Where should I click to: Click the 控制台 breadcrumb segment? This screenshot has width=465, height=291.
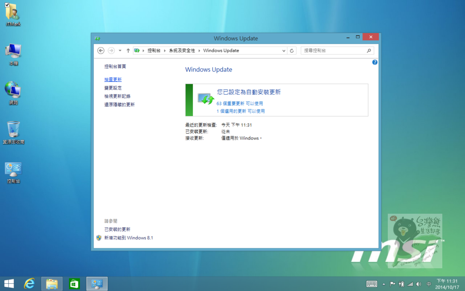(x=154, y=50)
